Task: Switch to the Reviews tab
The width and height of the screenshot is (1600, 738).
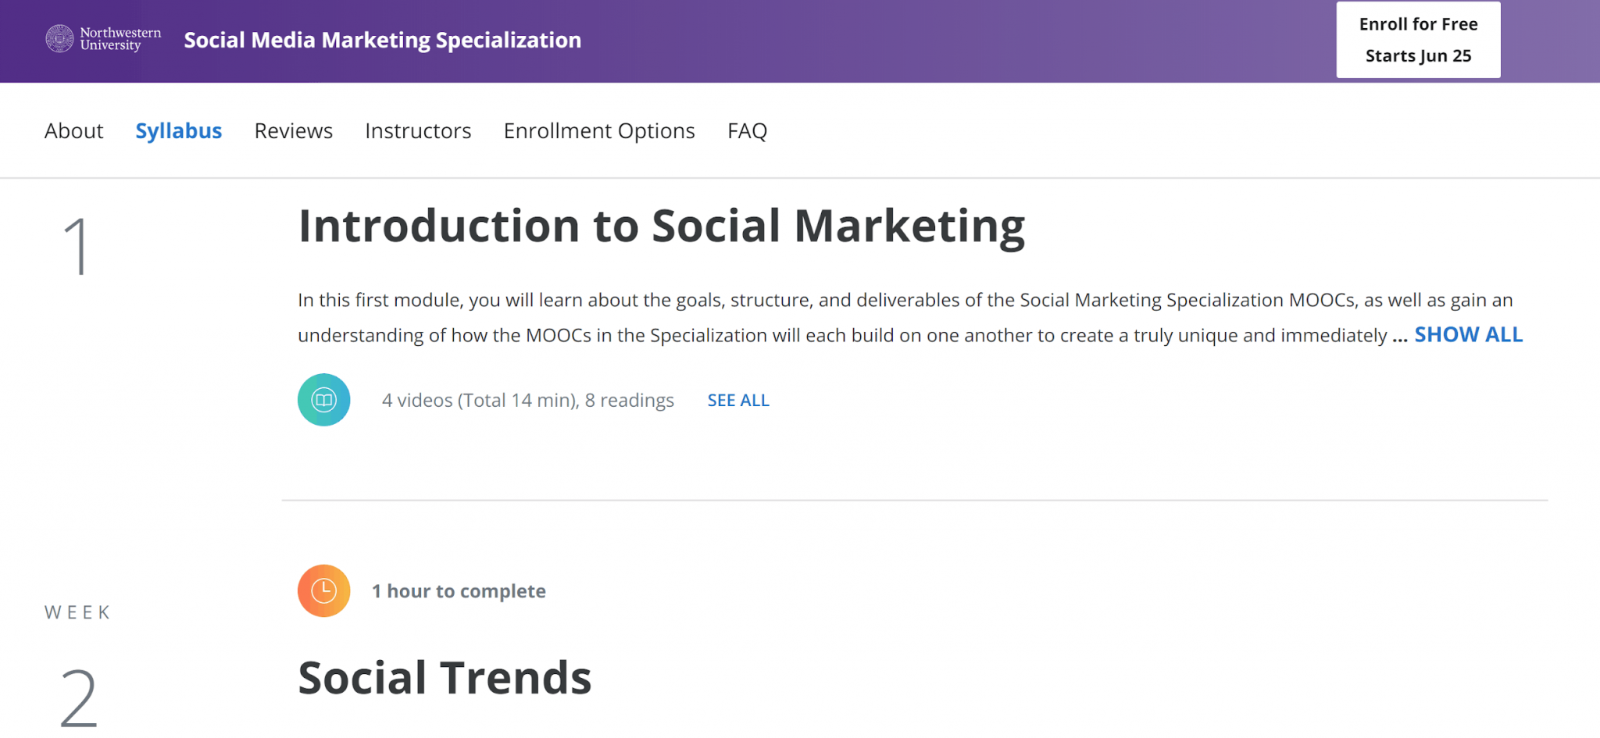Action: [x=294, y=131]
